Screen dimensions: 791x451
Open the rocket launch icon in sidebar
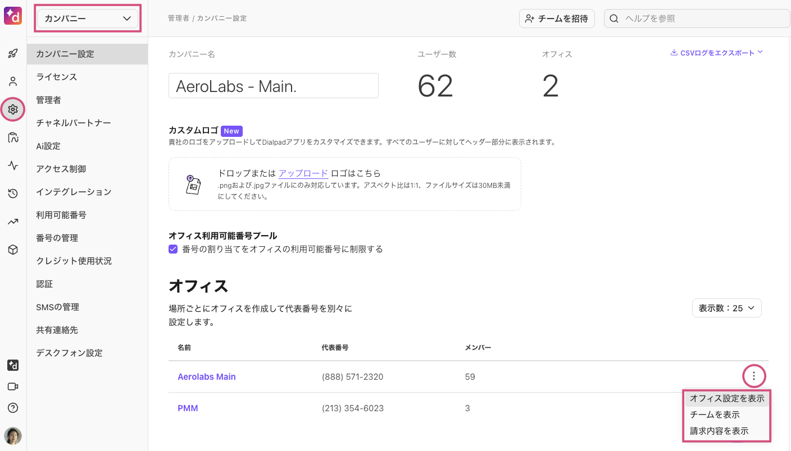(x=13, y=54)
